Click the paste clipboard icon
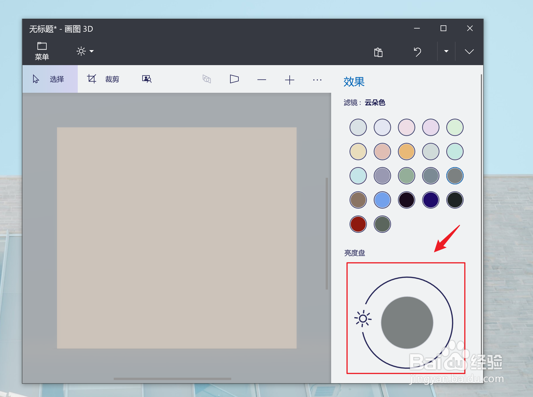Screen dimensions: 533x397 378,52
